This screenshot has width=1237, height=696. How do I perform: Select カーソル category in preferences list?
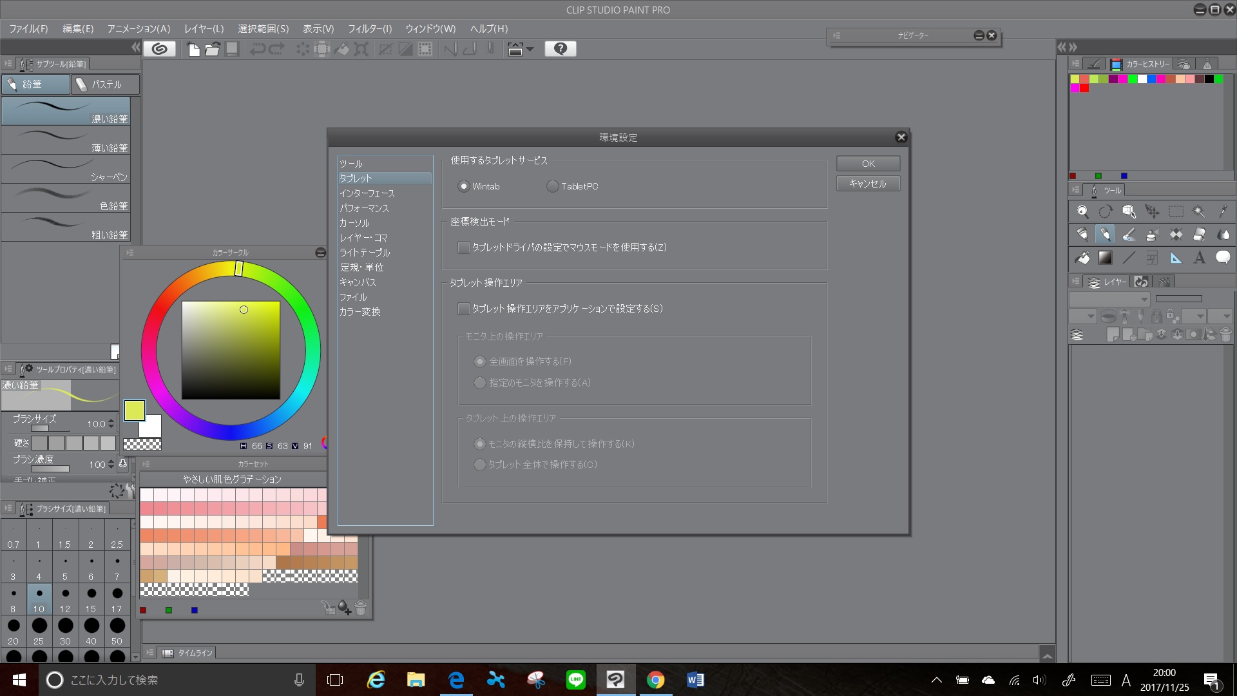pyautogui.click(x=354, y=223)
